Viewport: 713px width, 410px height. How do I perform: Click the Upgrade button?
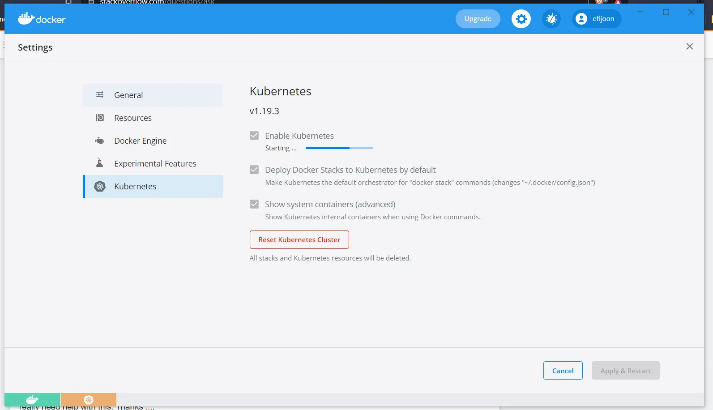point(478,19)
